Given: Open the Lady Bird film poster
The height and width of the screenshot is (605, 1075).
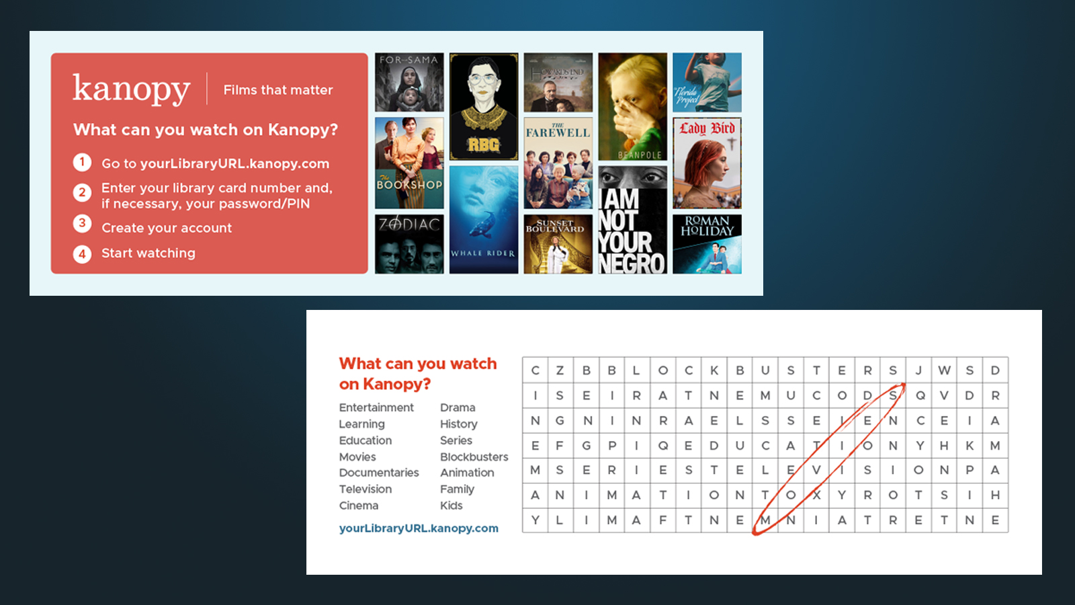Looking at the screenshot, I should click(x=707, y=163).
